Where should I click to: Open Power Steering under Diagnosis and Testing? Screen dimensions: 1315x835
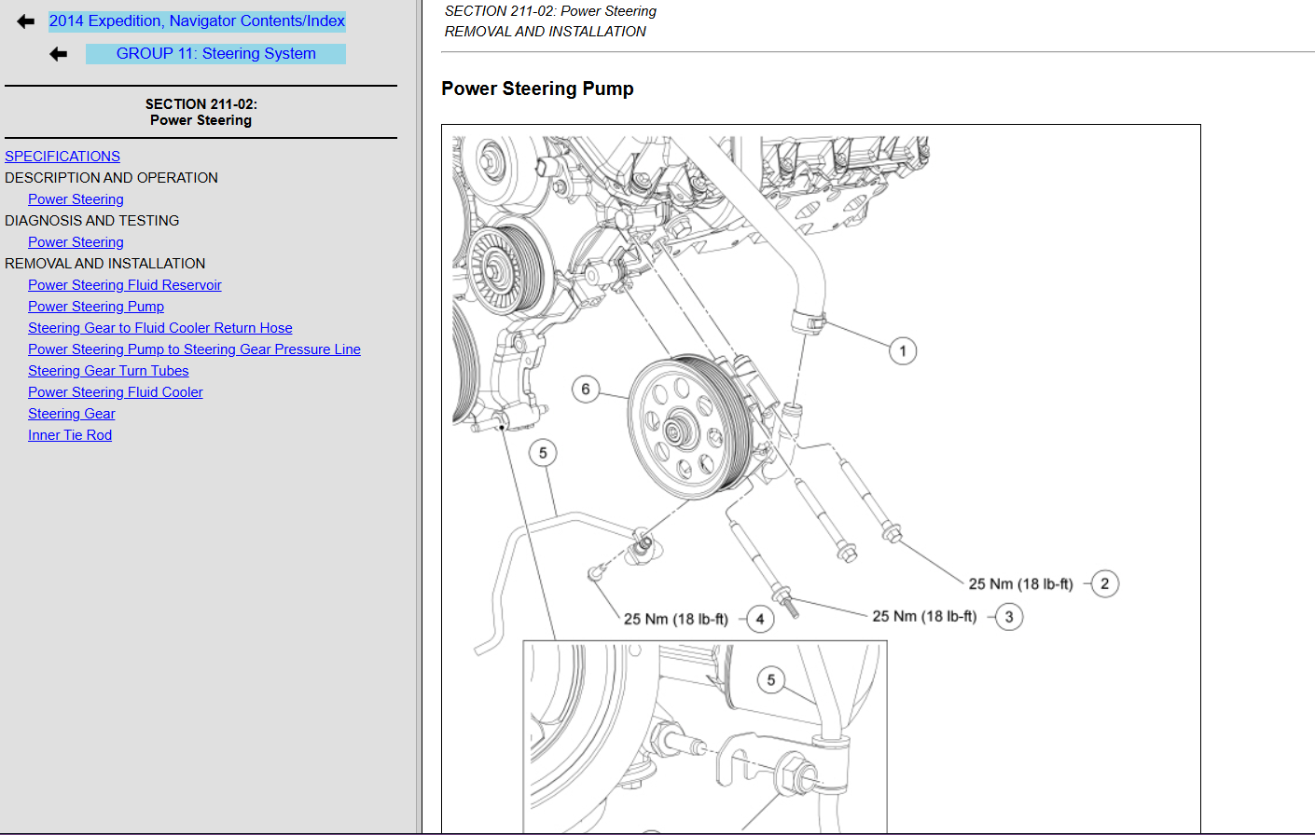pos(76,242)
